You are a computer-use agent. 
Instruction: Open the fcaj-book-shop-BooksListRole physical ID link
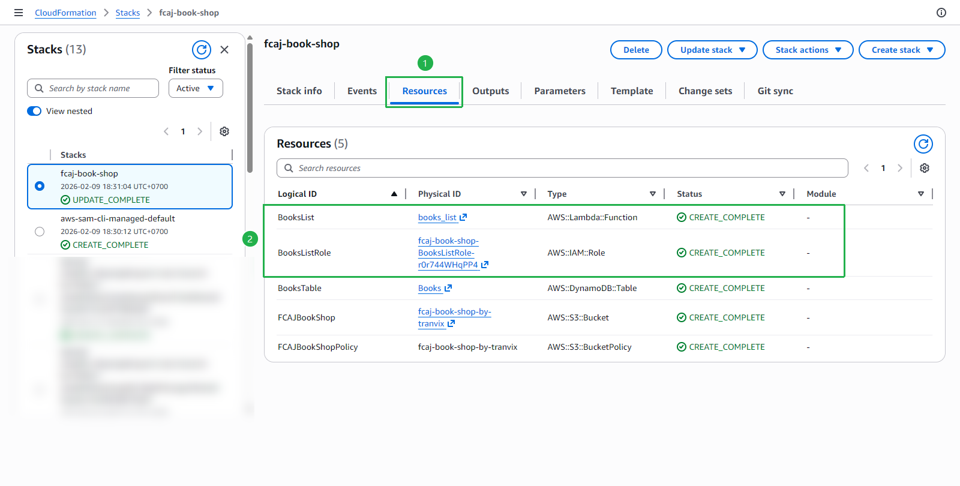(448, 253)
